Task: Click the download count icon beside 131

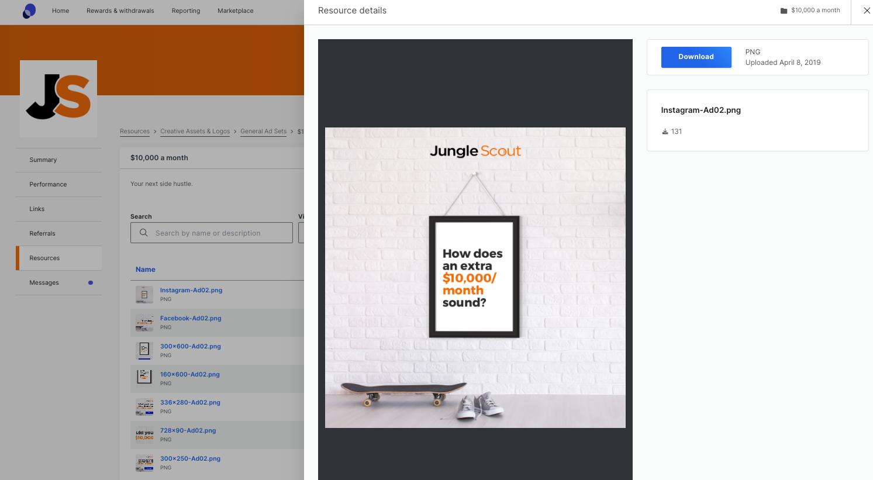Action: tap(665, 132)
